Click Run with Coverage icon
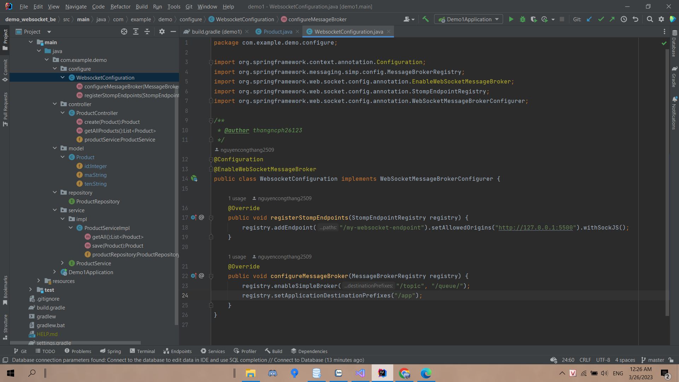Screen dimensions: 679x382 pos(534,19)
